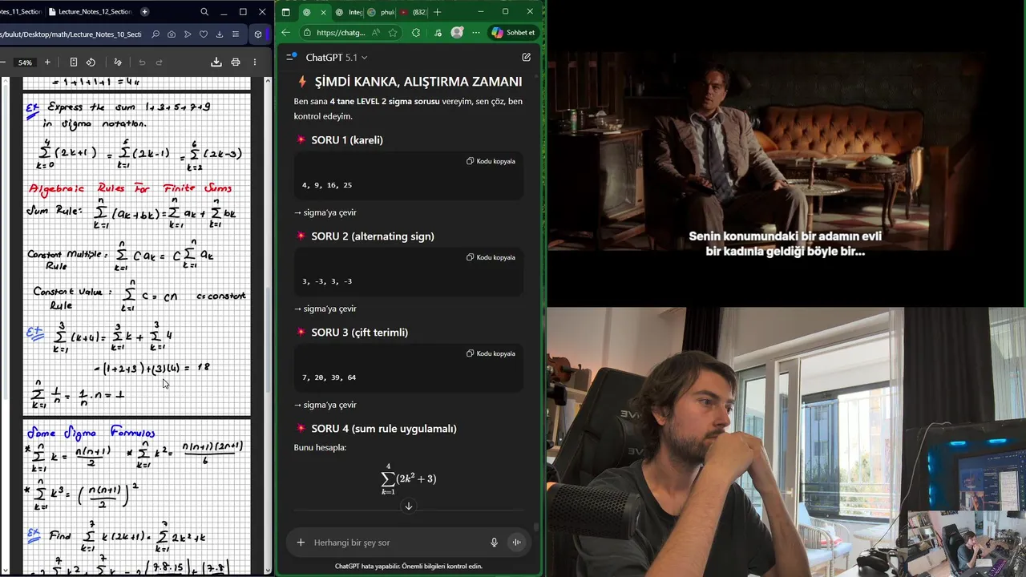Click the Edge chatgpt URL address bar
This screenshot has height=577, width=1026.
(341, 33)
